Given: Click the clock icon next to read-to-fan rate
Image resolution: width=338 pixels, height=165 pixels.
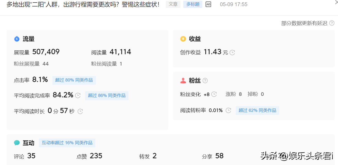Looking at the screenshot, I should click(228, 111).
